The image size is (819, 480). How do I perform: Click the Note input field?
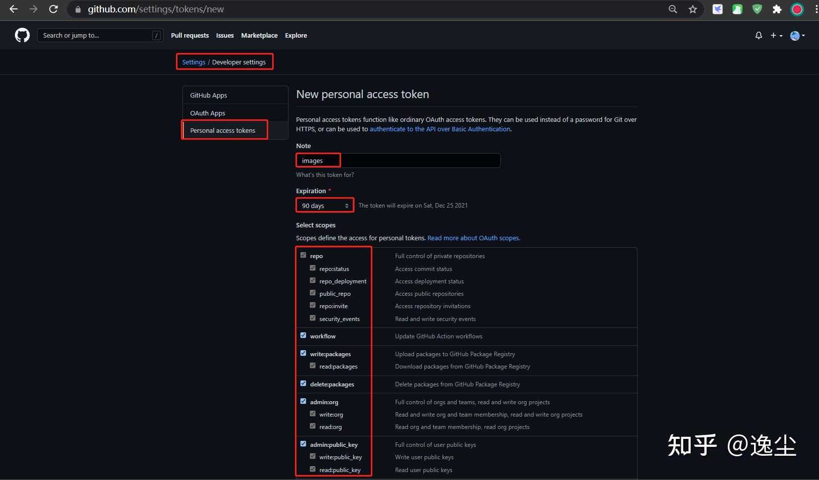(398, 160)
